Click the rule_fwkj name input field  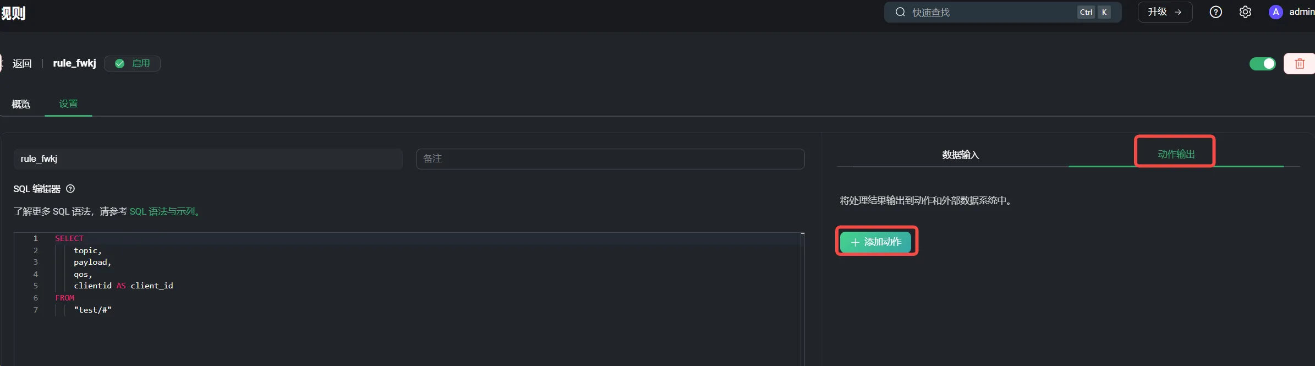[208, 159]
